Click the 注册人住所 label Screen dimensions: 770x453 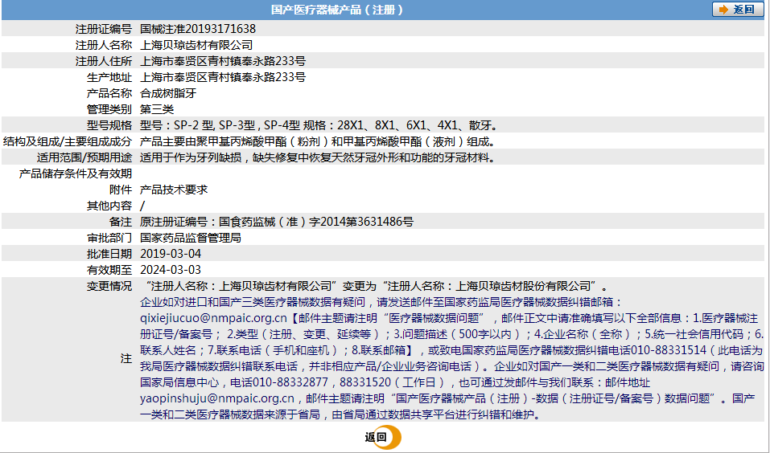pos(104,61)
